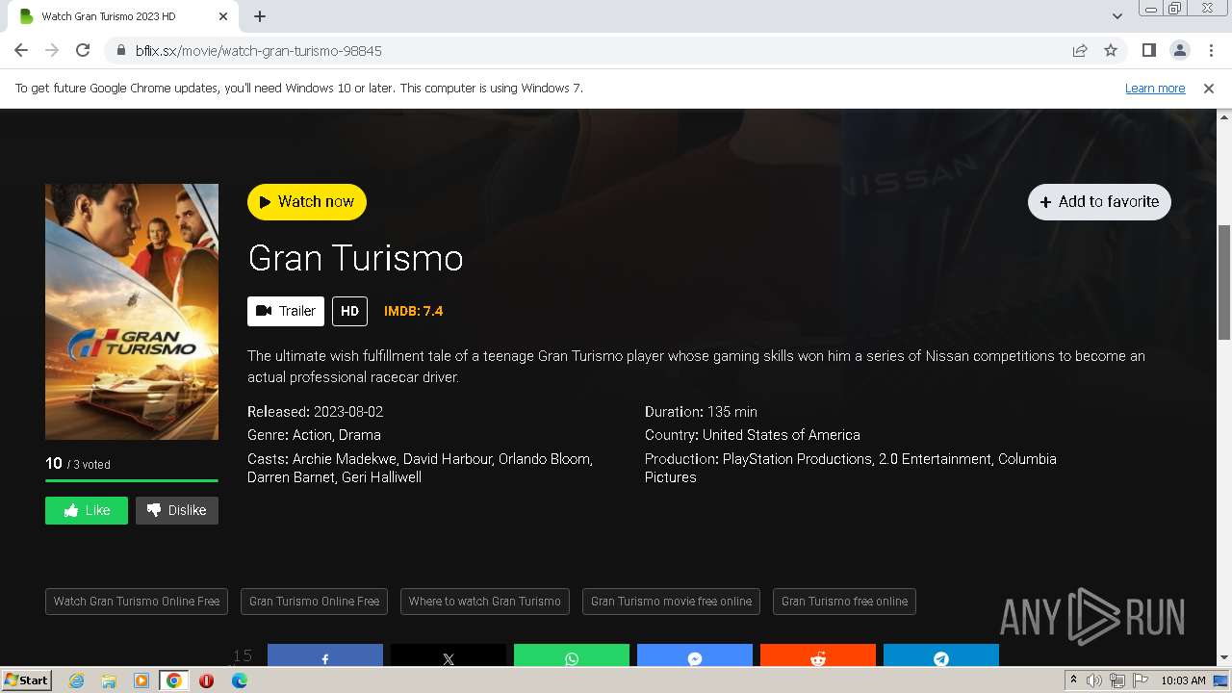Image resolution: width=1232 pixels, height=693 pixels.
Task: Open United States of America country link
Action: coord(782,435)
